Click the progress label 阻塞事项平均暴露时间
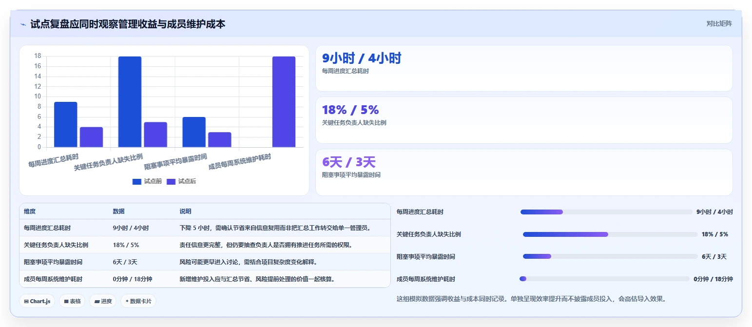 (x=426, y=256)
